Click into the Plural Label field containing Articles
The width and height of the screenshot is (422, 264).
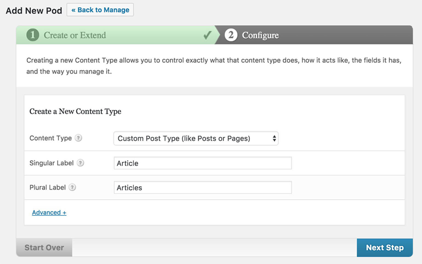click(x=202, y=187)
